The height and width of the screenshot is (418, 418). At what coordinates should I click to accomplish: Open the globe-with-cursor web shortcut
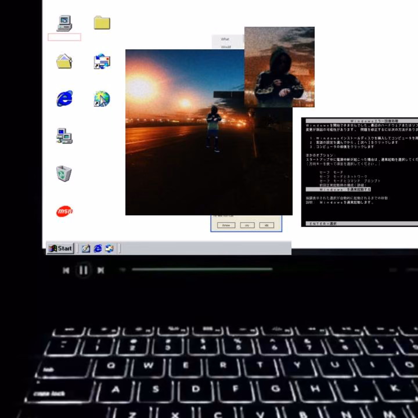pyautogui.click(x=102, y=99)
